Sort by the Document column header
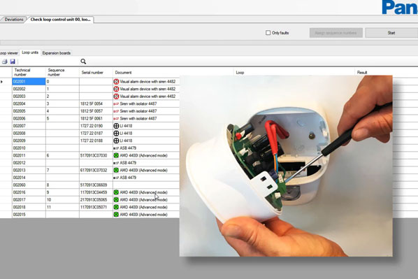The height and width of the screenshot is (279, 418). tap(173, 72)
